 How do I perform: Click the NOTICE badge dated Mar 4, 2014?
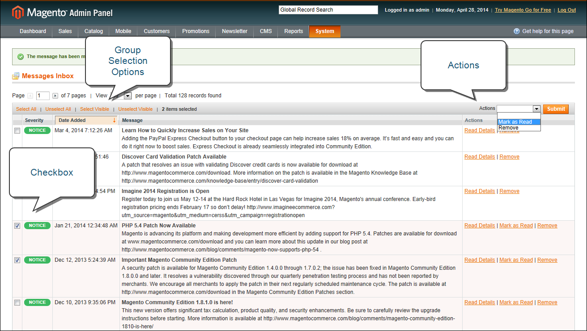pyautogui.click(x=37, y=130)
